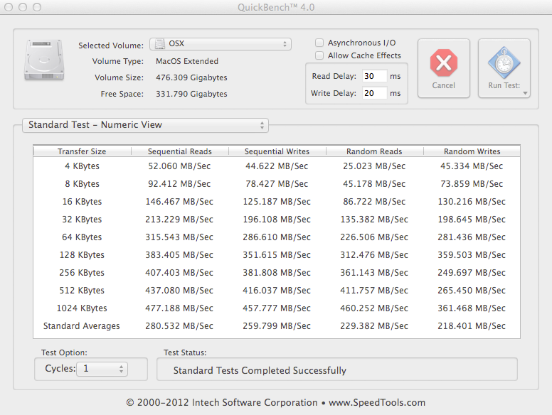Click the Random Writes column header
Screen dimensions: 552x415
472,151
